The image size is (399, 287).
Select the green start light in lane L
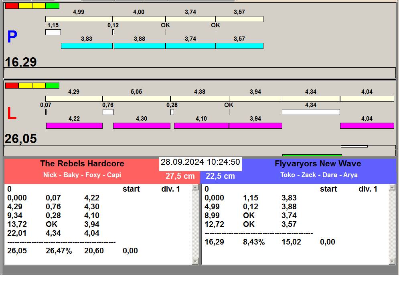pos(52,86)
